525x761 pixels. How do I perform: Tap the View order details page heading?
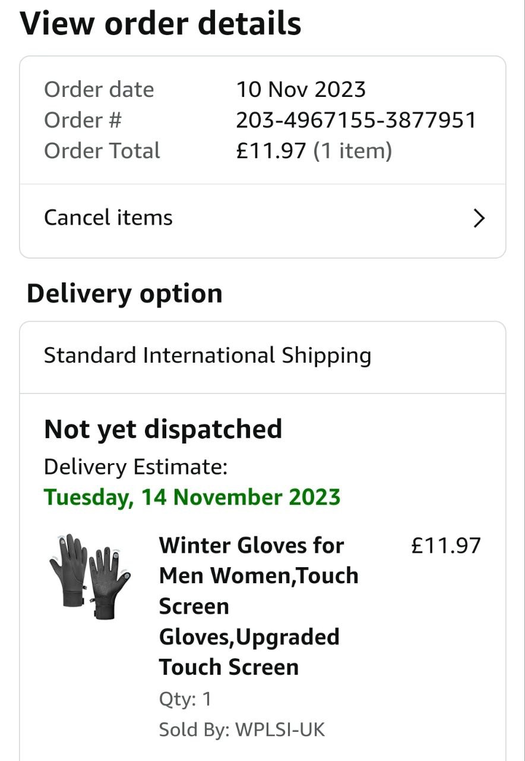pos(160,24)
